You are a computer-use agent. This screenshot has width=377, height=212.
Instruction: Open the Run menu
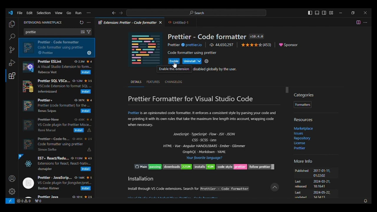(x=78, y=13)
